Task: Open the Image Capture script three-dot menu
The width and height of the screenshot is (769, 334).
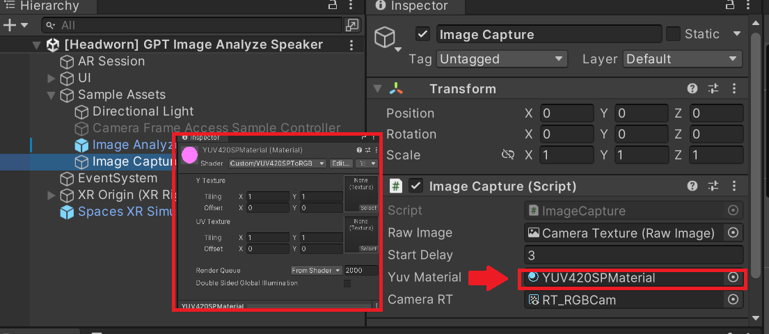Action: coord(734,186)
